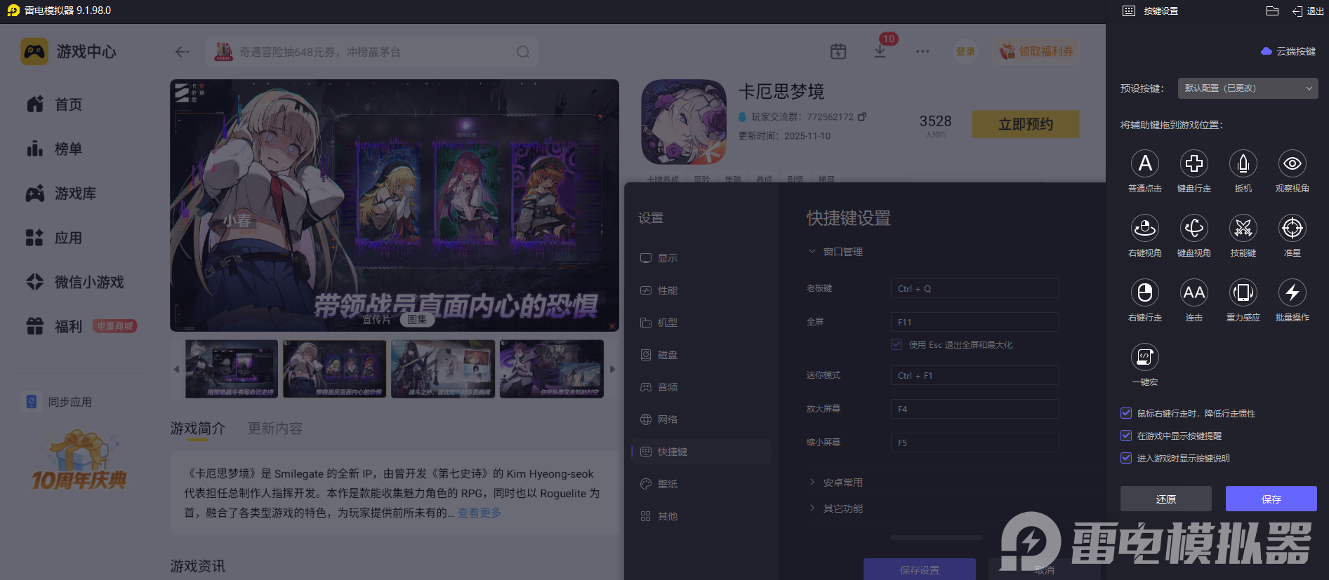Image resolution: width=1329 pixels, height=580 pixels.
Task: Select the 准星 crosshair icon
Action: coord(1292,228)
